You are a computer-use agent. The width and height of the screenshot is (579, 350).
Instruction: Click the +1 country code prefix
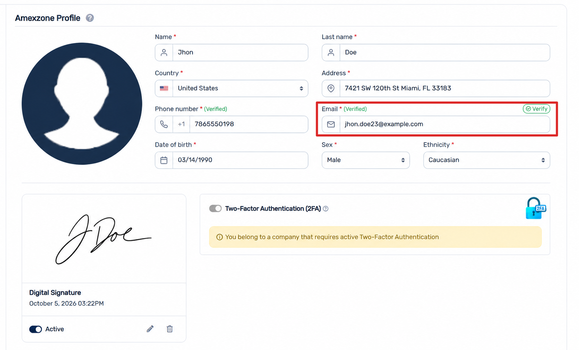182,124
